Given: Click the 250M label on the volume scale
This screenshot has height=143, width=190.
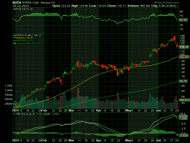Looking at the screenshot, I should [x=8, y=104].
